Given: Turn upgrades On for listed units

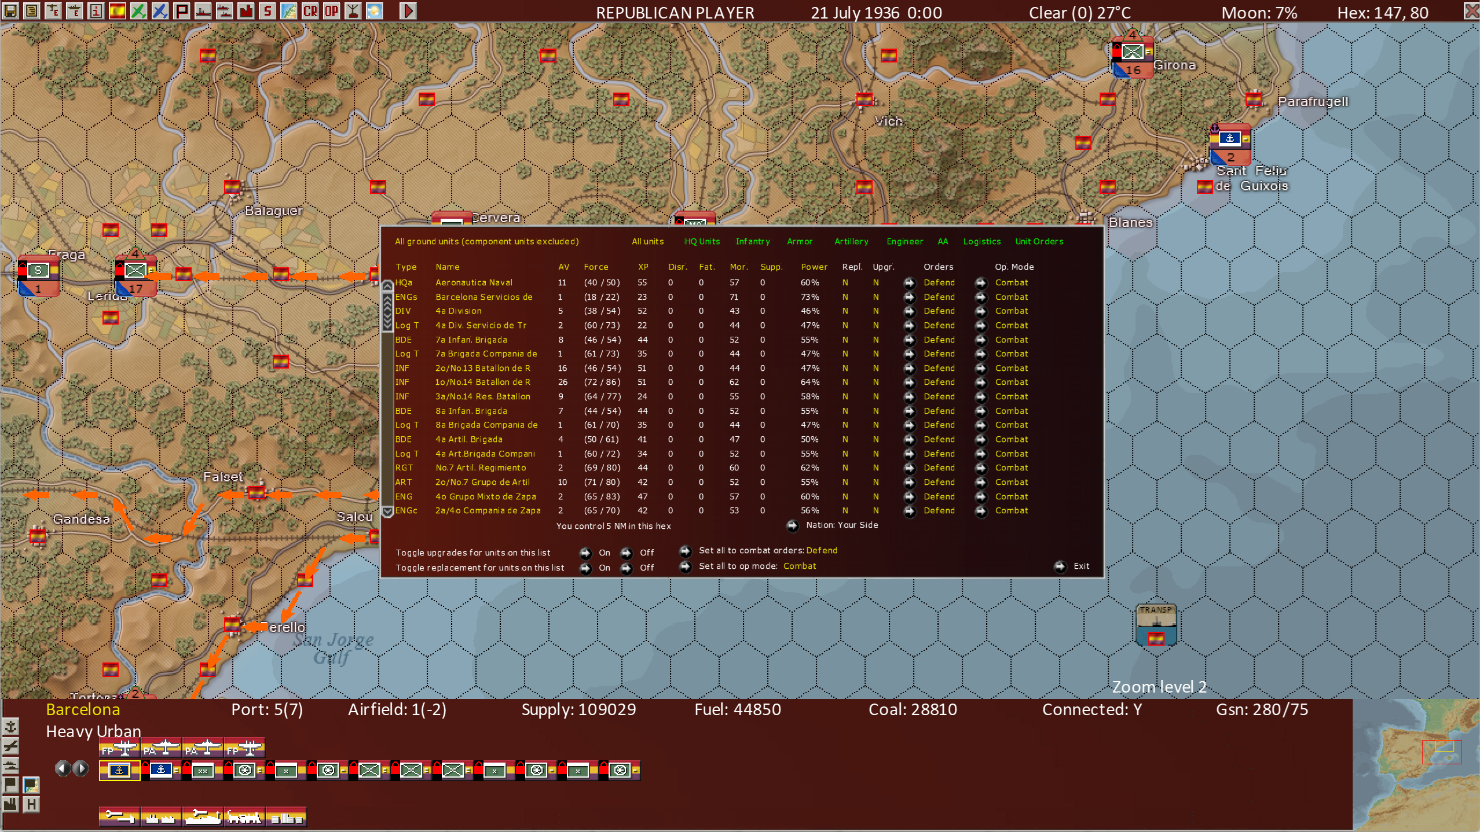Looking at the screenshot, I should 585,553.
